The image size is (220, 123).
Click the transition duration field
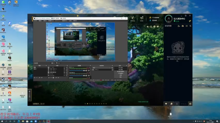coord(103,70)
